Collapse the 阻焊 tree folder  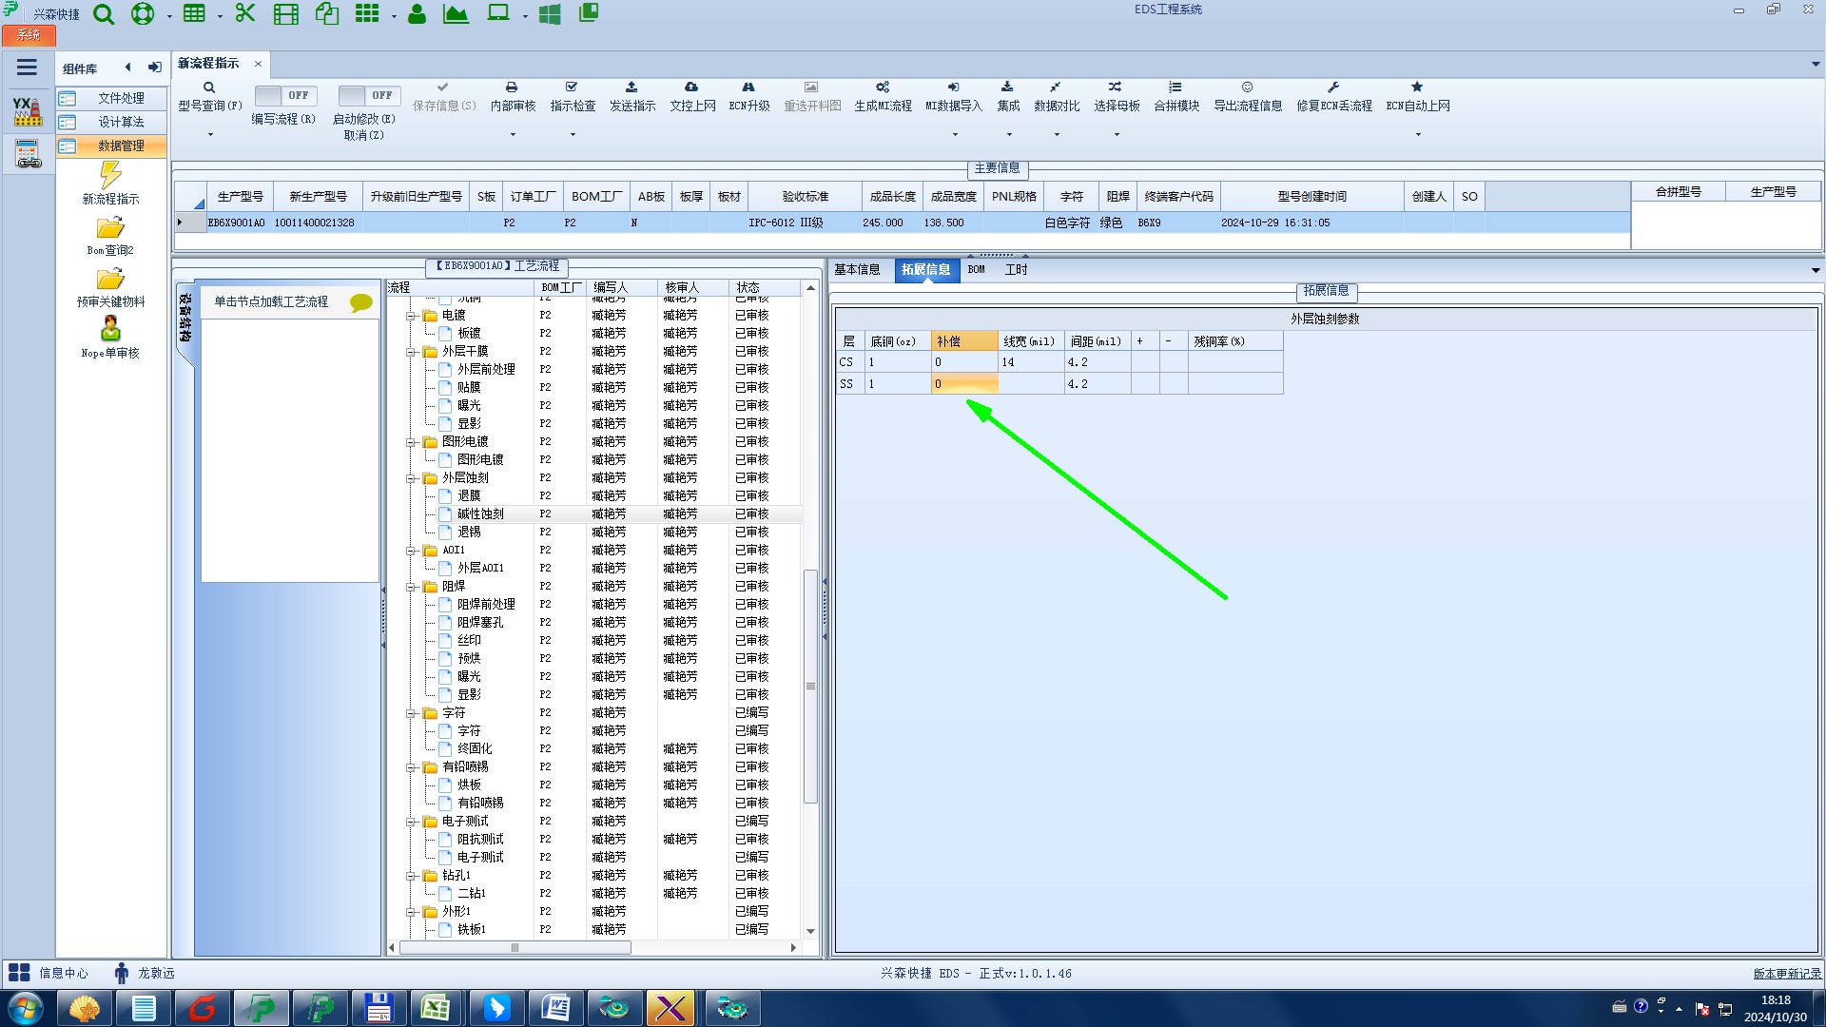411,587
